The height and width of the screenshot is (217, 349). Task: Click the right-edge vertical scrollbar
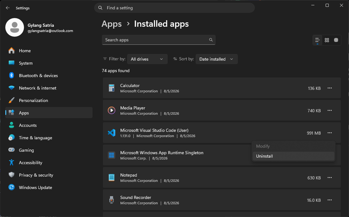tap(348, 47)
